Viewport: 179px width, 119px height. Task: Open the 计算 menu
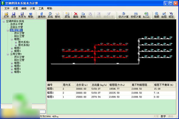[x=33, y=8]
